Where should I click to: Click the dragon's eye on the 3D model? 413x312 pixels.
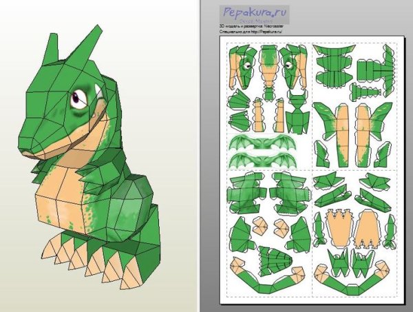point(78,99)
